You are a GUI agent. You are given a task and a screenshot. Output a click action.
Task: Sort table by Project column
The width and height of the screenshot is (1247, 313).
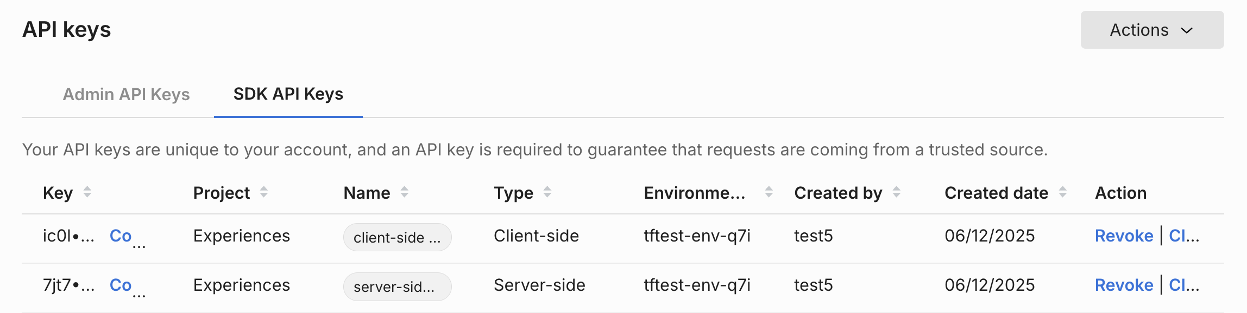pyautogui.click(x=263, y=192)
